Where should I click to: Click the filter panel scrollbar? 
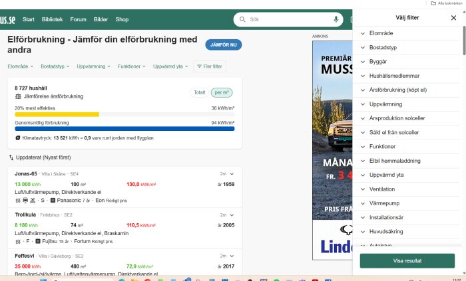(x=464, y=41)
